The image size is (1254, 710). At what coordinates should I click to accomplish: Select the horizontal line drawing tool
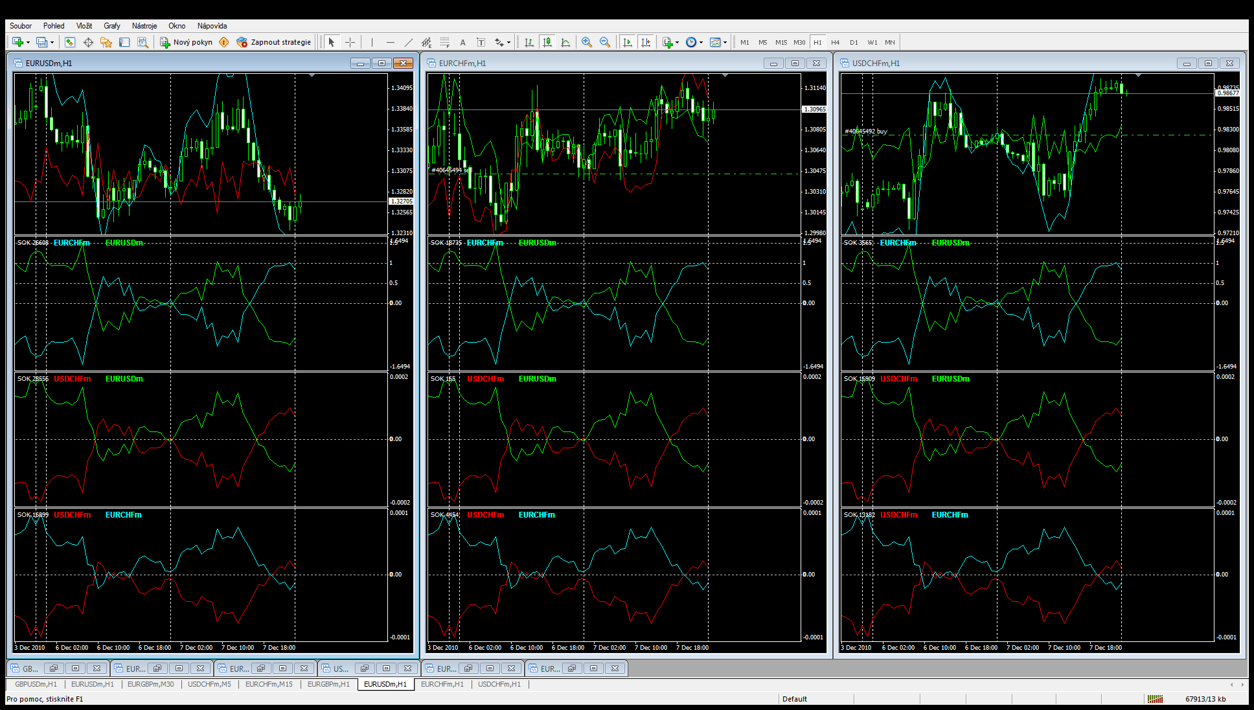click(x=390, y=42)
